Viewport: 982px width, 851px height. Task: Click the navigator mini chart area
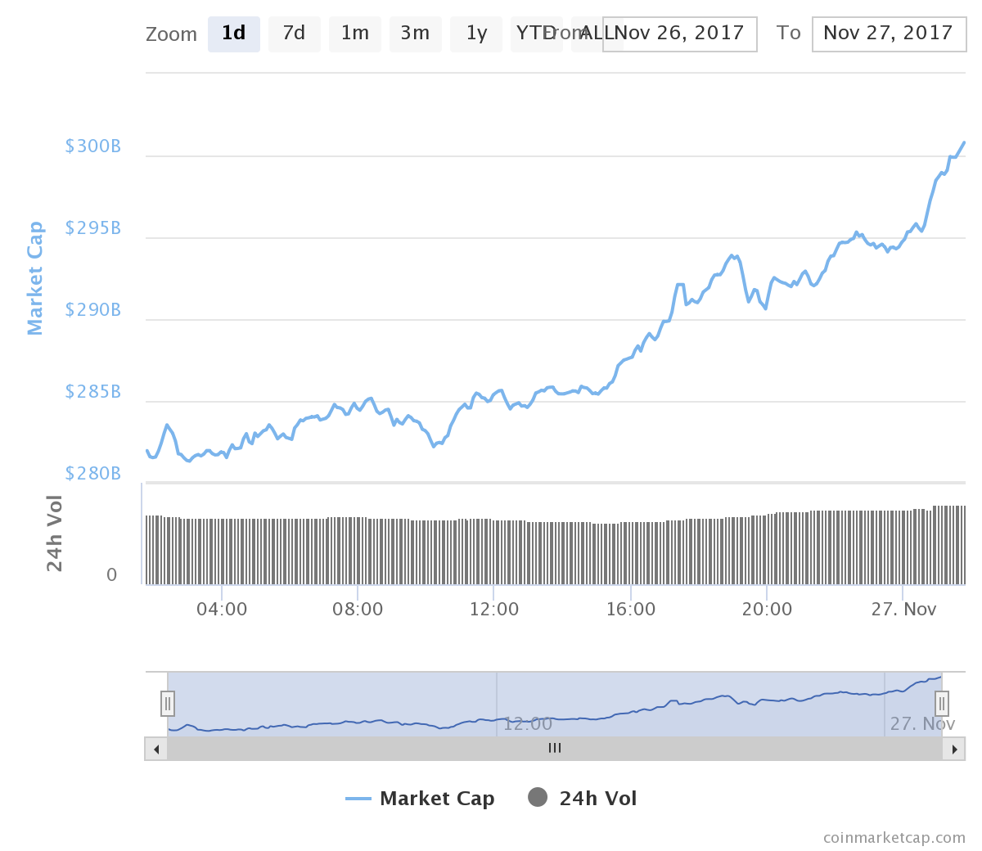pyautogui.click(x=555, y=704)
